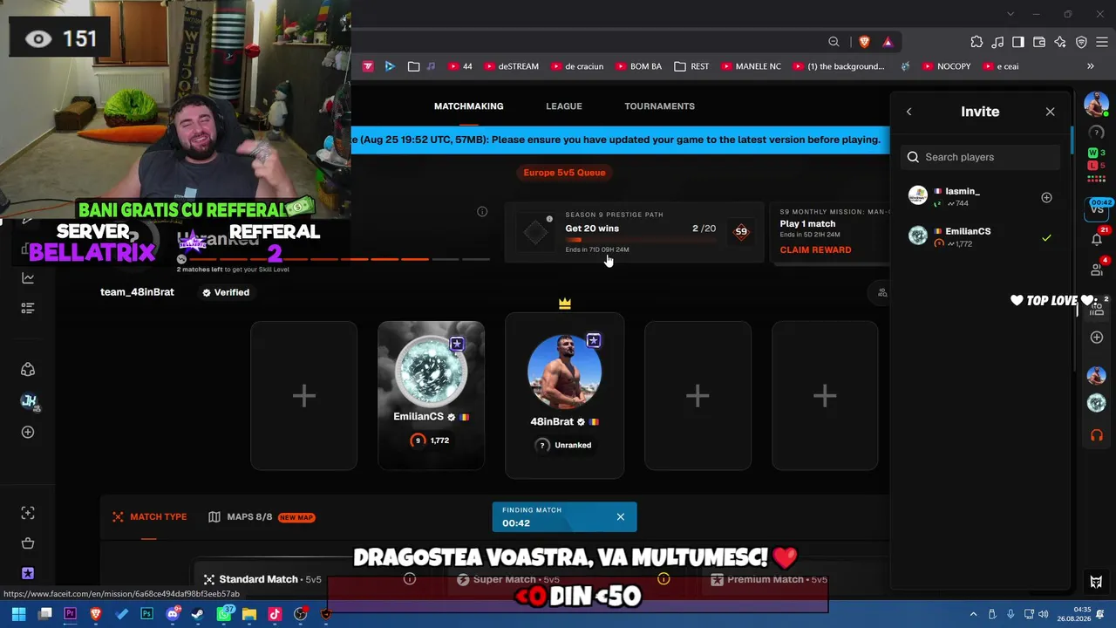Switch to the MATCHMAKING tab
This screenshot has width=1116, height=628.
point(469,106)
